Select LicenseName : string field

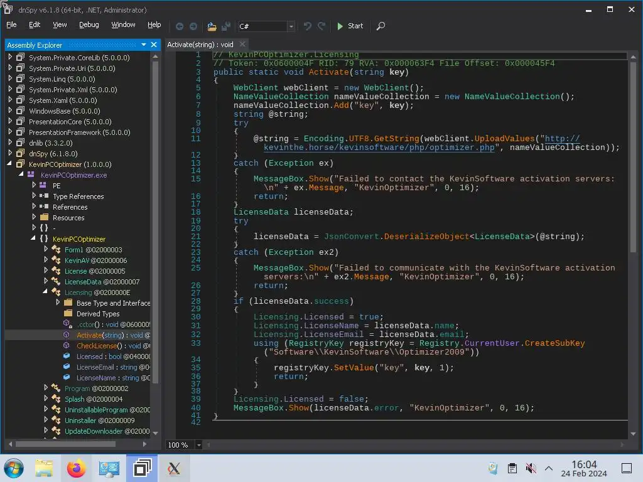pos(113,377)
